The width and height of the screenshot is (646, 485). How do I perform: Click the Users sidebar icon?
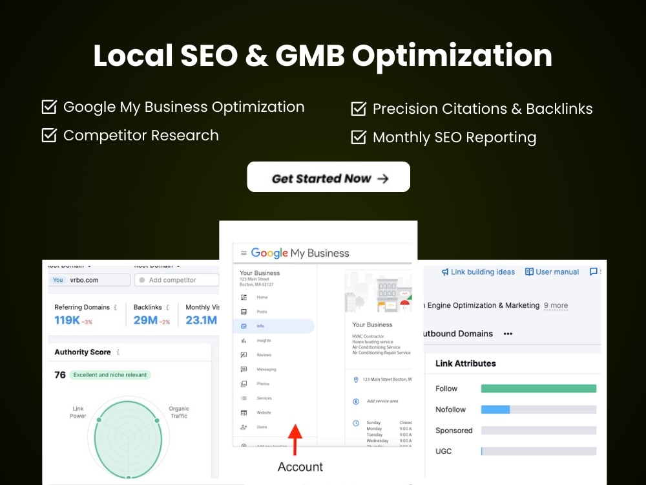(244, 427)
